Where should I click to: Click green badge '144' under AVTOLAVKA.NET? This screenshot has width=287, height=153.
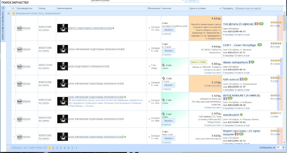pos(230,98)
